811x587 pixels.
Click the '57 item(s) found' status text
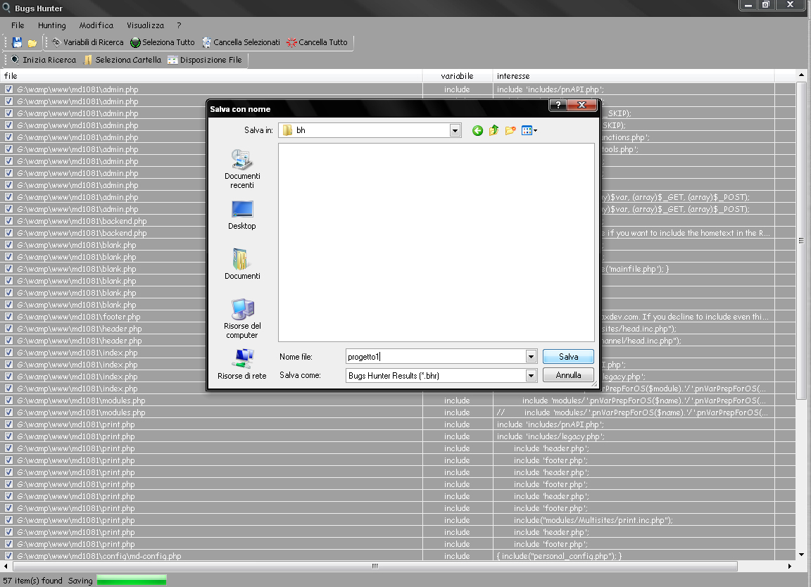tap(32, 581)
